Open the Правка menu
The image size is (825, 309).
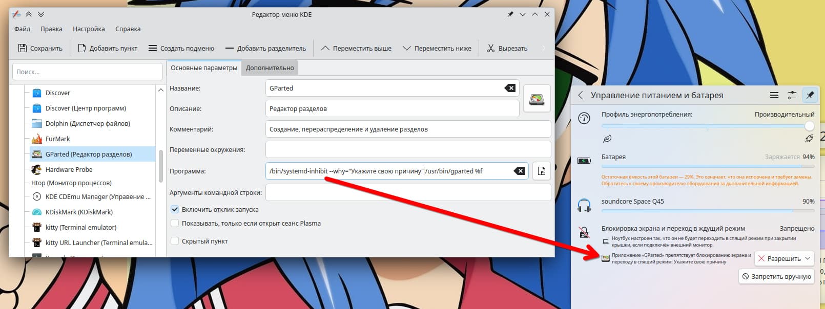point(51,29)
